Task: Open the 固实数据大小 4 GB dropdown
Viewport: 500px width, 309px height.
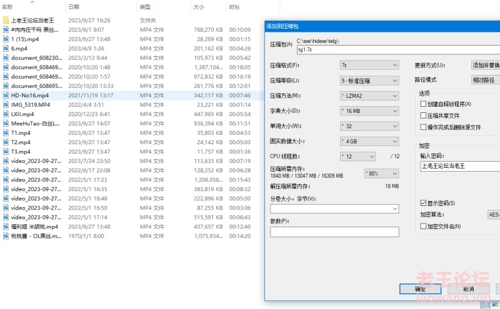Action: coord(369,141)
